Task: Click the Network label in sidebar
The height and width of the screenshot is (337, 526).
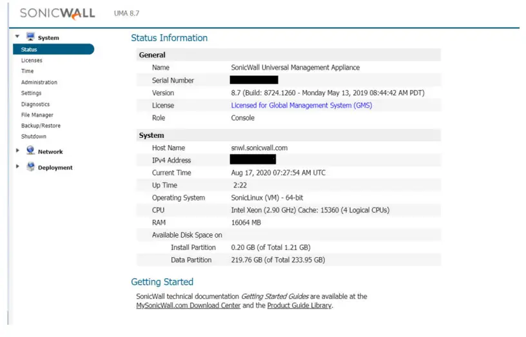Action: pos(50,152)
